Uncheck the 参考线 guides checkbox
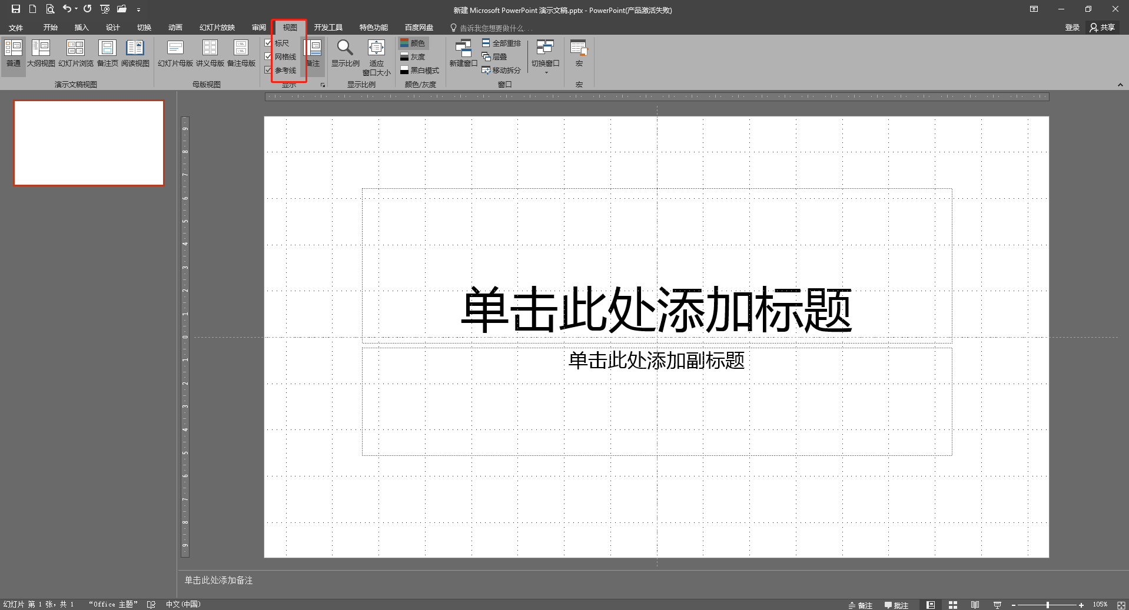 (268, 70)
